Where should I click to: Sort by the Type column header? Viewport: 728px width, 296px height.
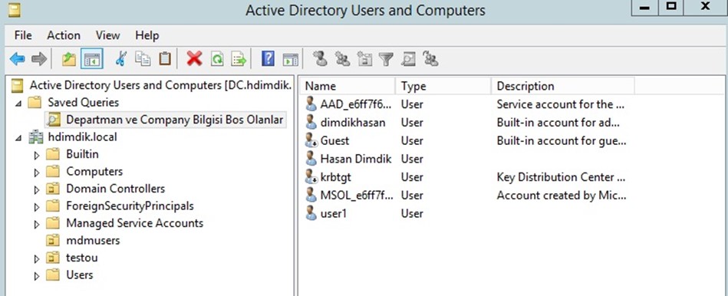[x=443, y=87]
